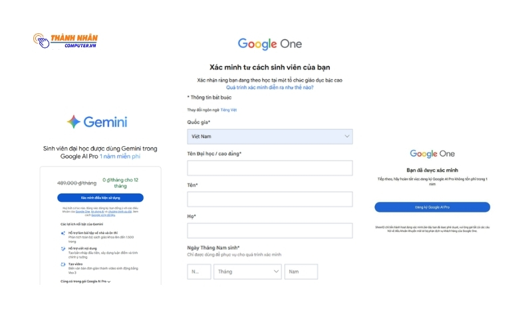
Task: Click the 1 năm miễn phí link text
Action: pyautogui.click(x=120, y=157)
